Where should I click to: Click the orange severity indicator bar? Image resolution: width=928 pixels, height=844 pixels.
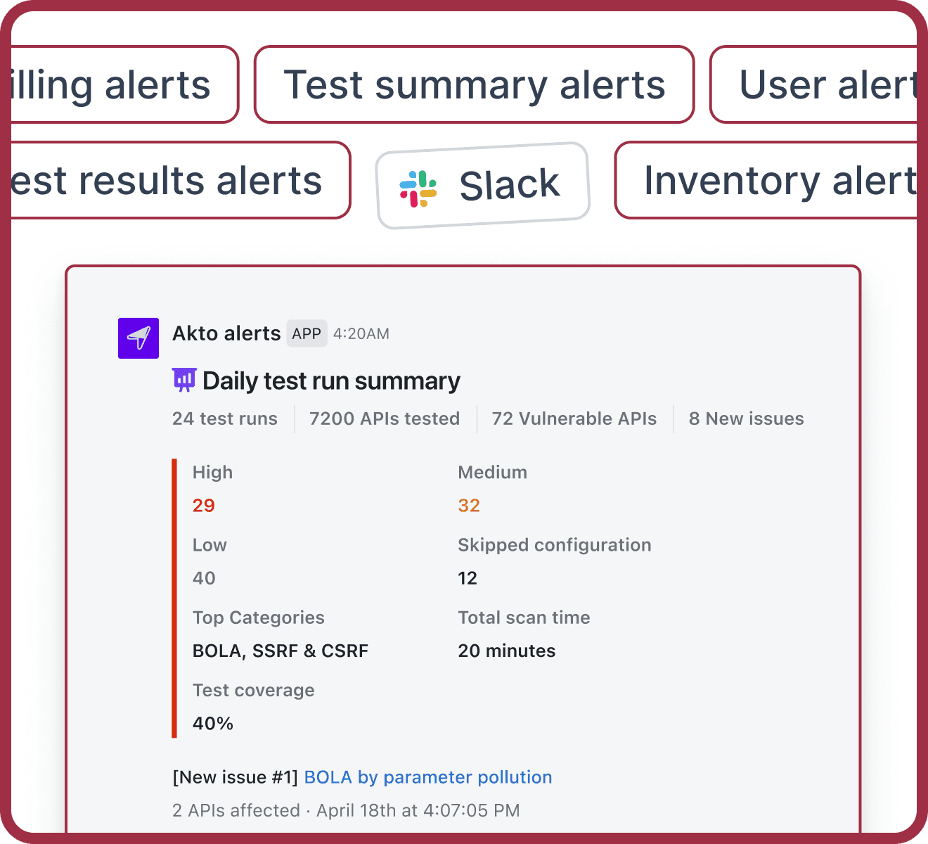tap(175, 598)
